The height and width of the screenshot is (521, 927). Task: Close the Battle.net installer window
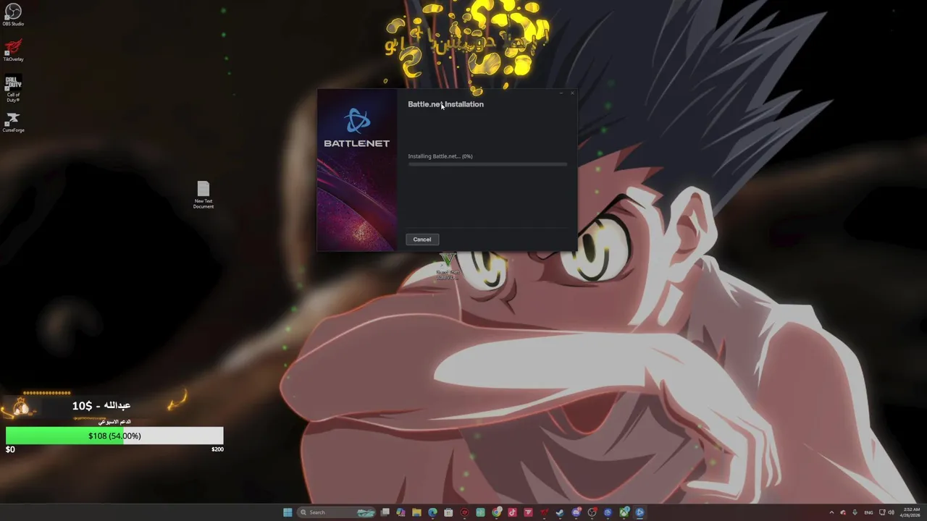(572, 93)
